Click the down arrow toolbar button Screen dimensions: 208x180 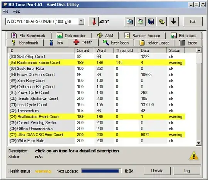[174, 21]
